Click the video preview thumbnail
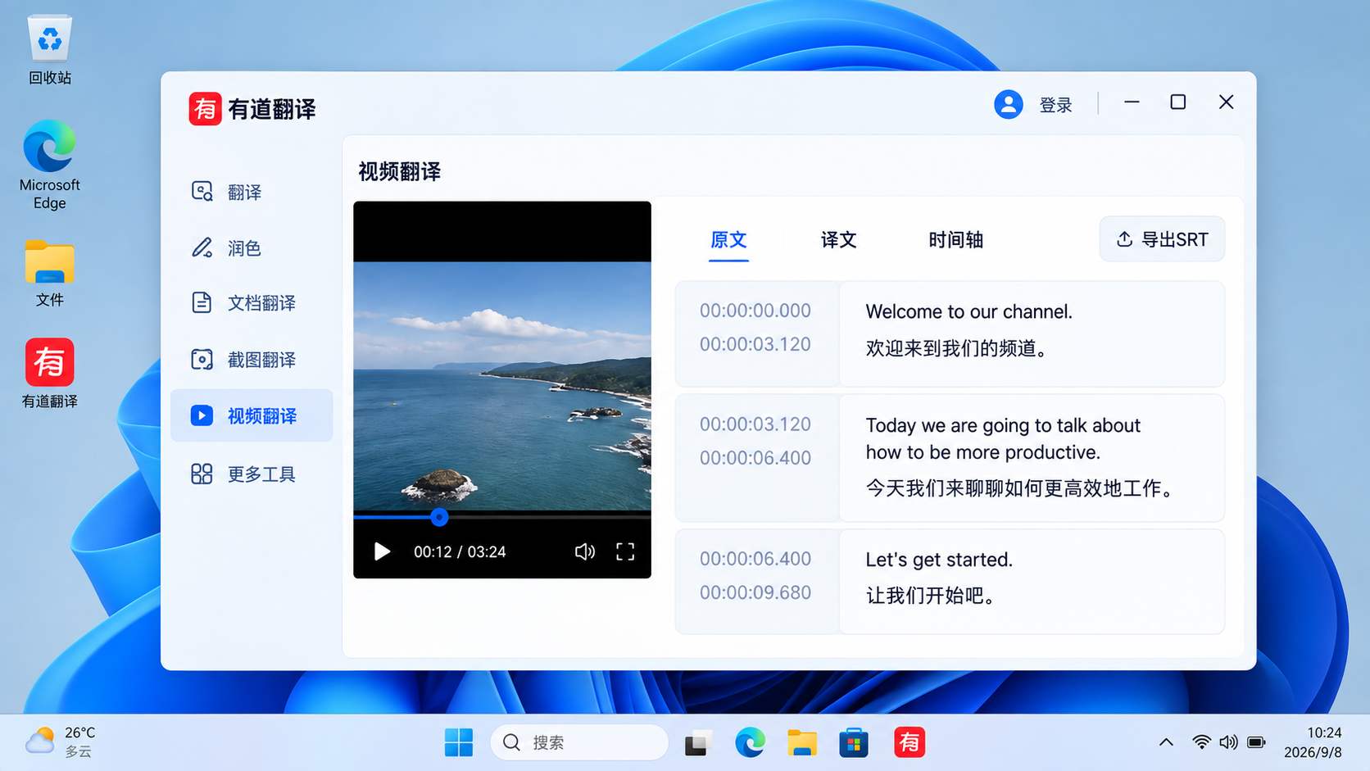This screenshot has height=771, width=1370. (502, 386)
